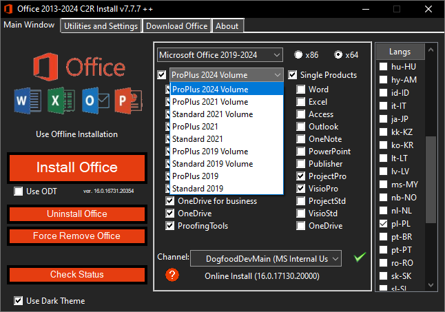Uncheck the pl-PL language checkbox
The image size is (445, 312).
click(x=384, y=224)
